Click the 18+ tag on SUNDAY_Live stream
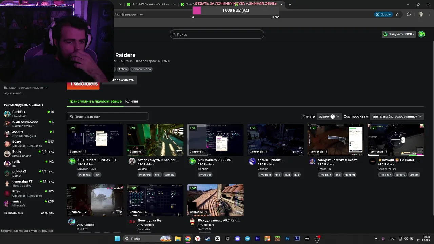The image size is (434, 244). (x=97, y=175)
